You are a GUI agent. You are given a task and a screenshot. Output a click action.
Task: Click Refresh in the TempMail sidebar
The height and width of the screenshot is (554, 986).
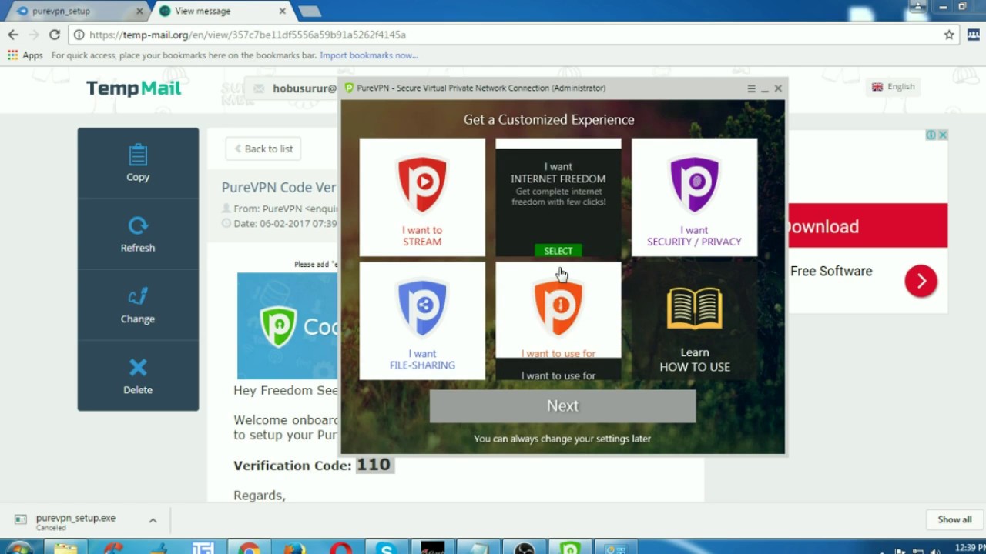pos(138,234)
